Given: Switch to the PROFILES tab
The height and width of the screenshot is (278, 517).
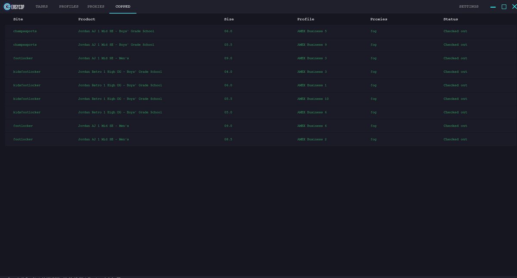Looking at the screenshot, I should coord(69,7).
